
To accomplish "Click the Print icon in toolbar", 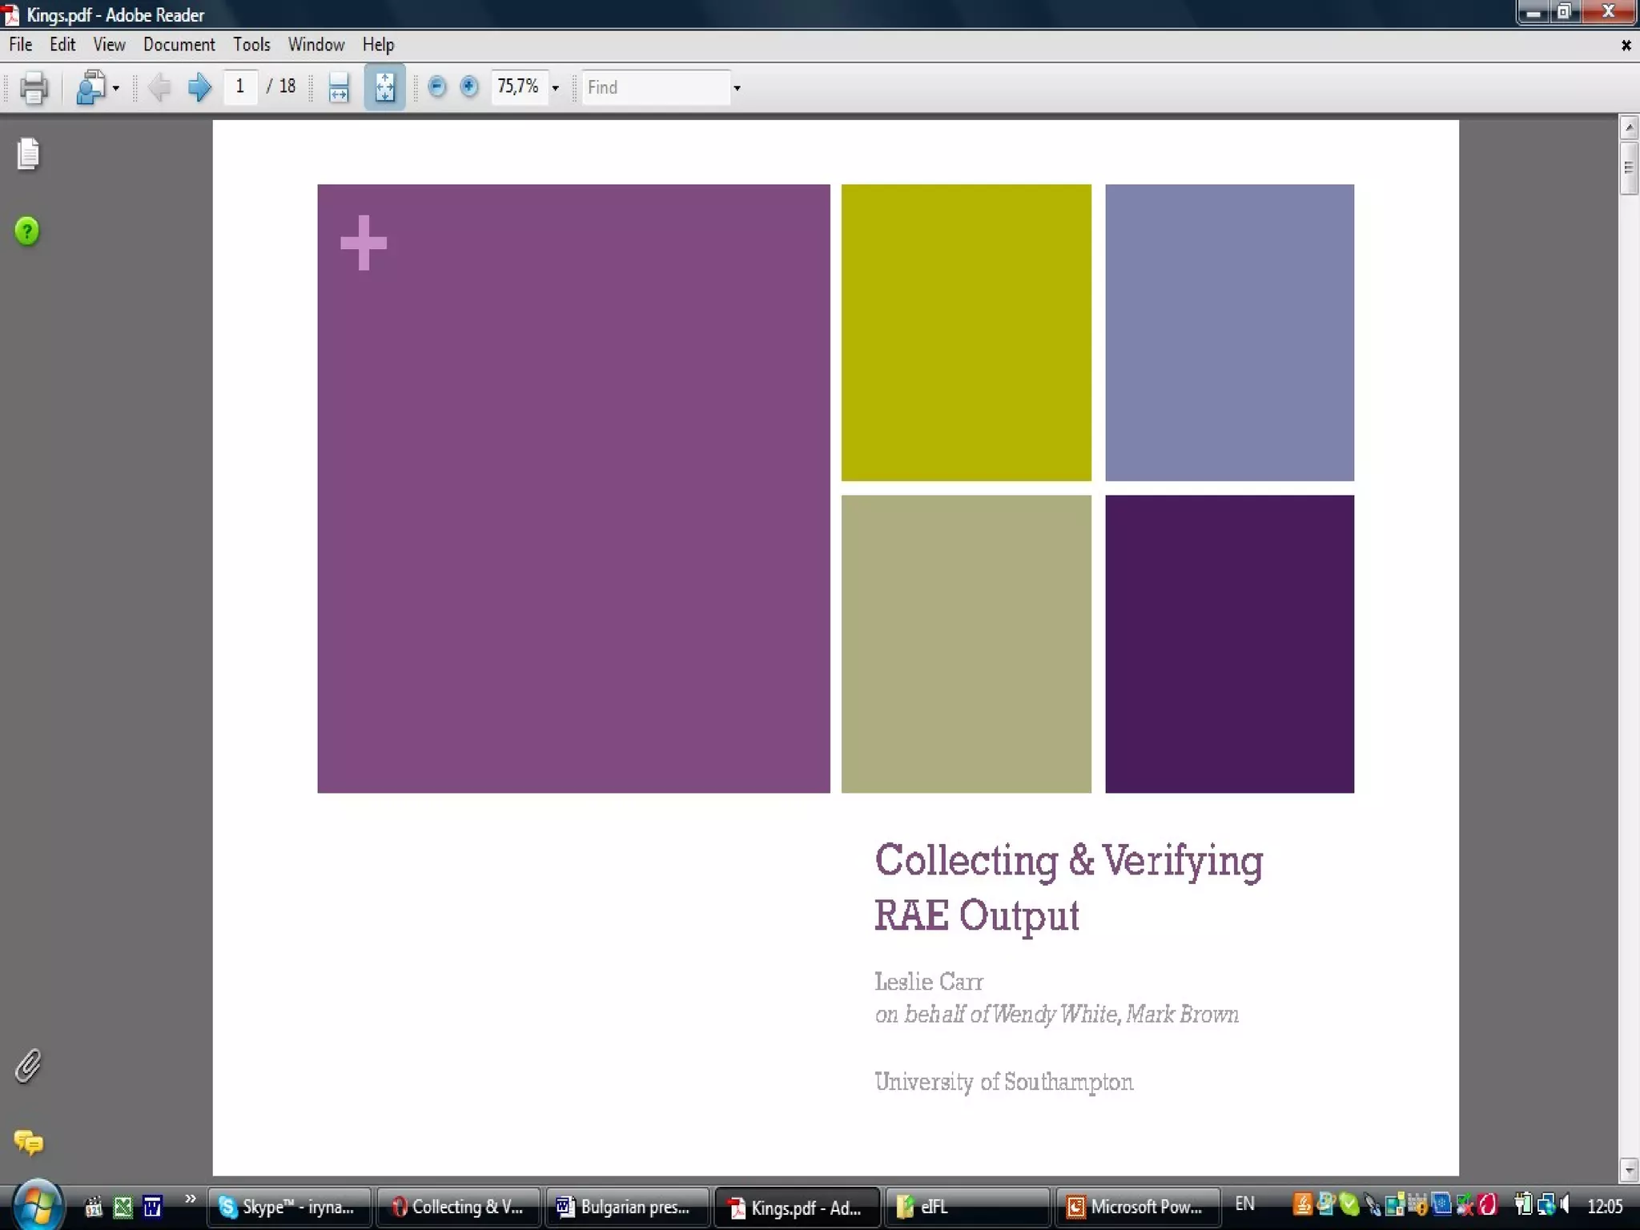I will (x=33, y=87).
